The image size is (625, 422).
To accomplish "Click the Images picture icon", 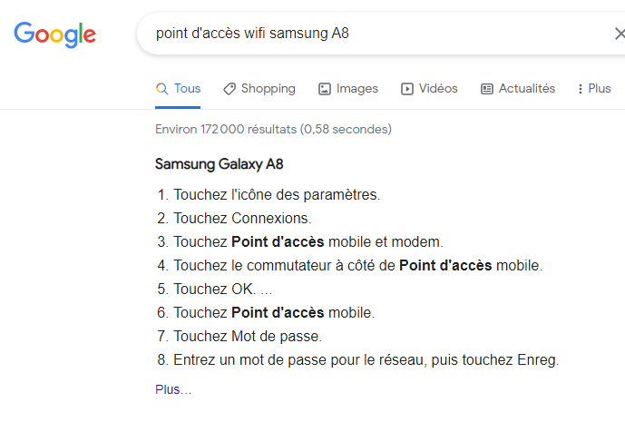I will click(x=325, y=89).
